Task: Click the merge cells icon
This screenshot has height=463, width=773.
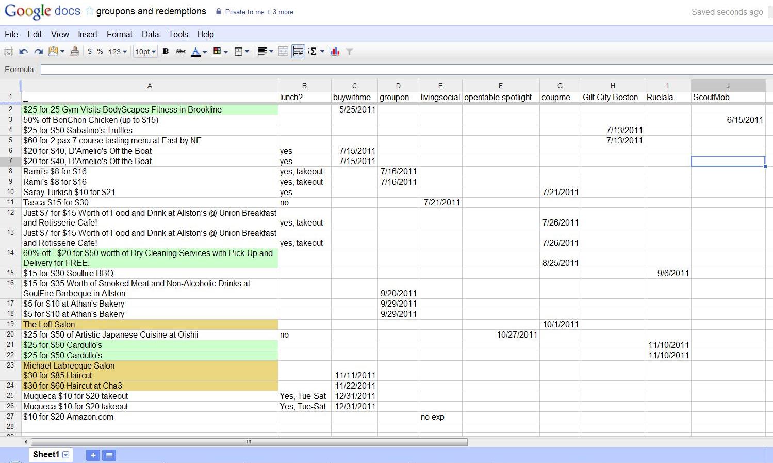Action: click(x=283, y=51)
